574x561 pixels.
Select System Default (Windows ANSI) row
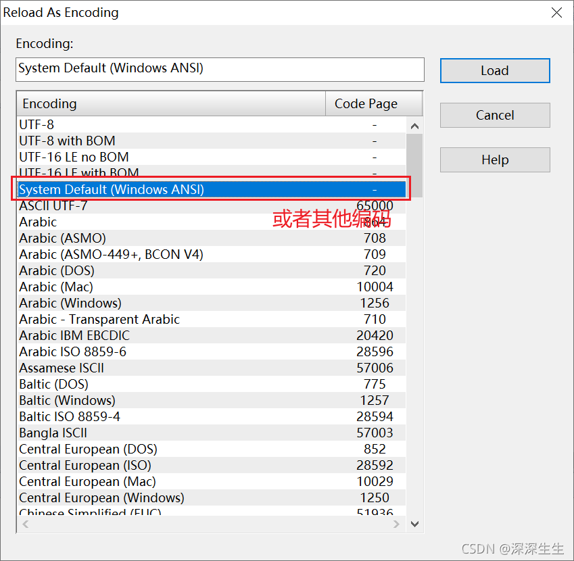pos(212,189)
